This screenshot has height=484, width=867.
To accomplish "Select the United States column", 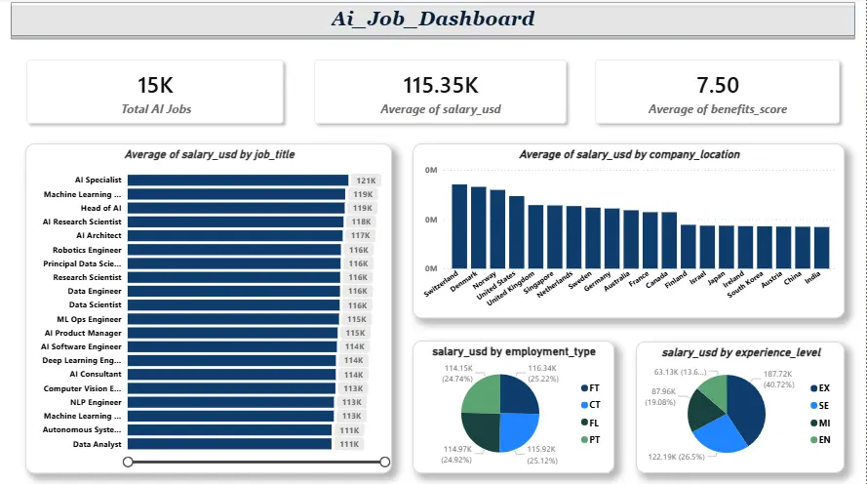I will (517, 232).
